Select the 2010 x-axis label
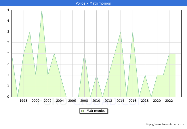 (x=96, y=101)
